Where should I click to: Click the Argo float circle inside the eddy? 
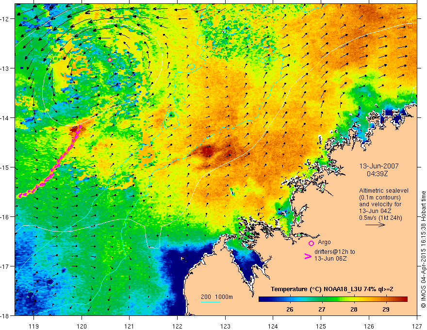(110, 60)
